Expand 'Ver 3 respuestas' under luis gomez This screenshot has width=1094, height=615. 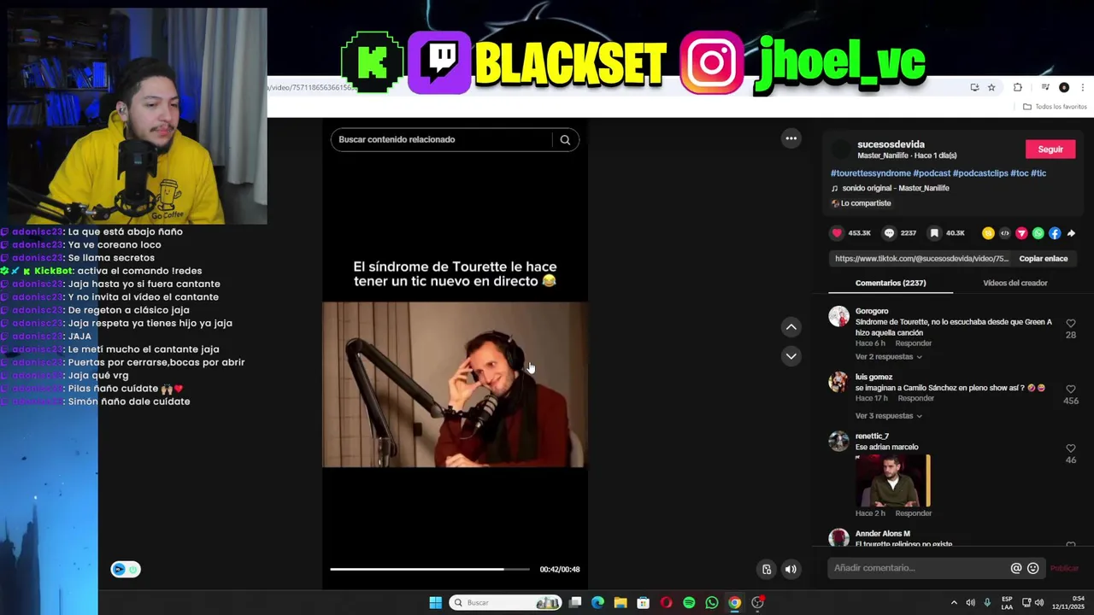click(888, 416)
